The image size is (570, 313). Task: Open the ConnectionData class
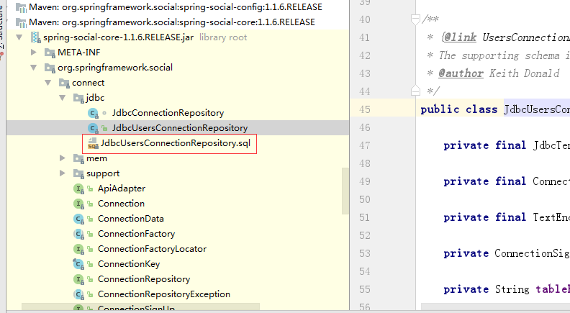[130, 219]
